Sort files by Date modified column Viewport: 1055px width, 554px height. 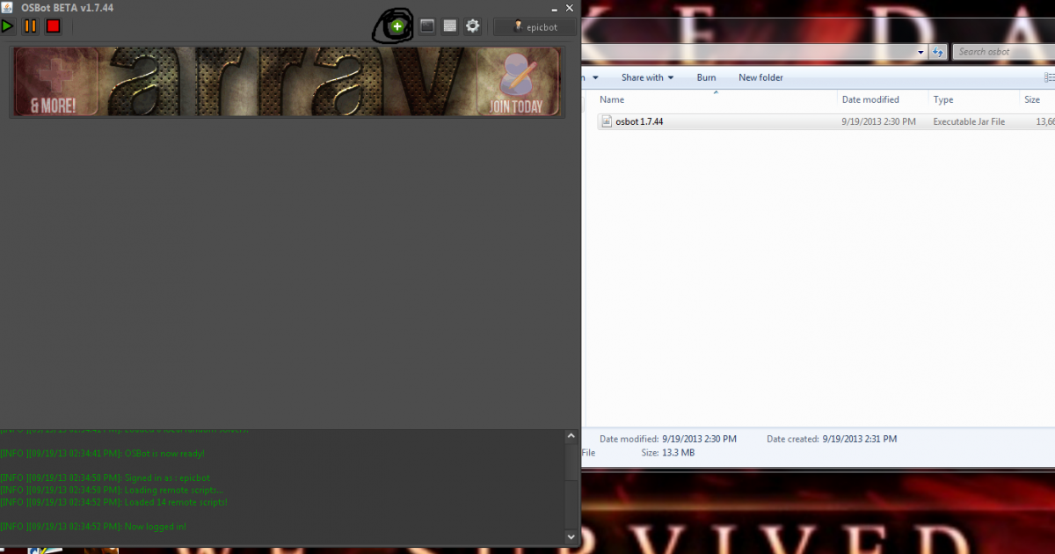tap(870, 99)
